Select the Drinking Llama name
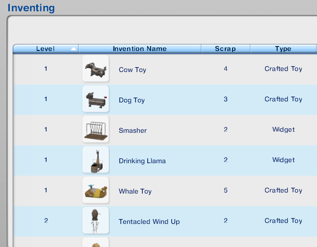The image size is (317, 247). pyautogui.click(x=142, y=161)
